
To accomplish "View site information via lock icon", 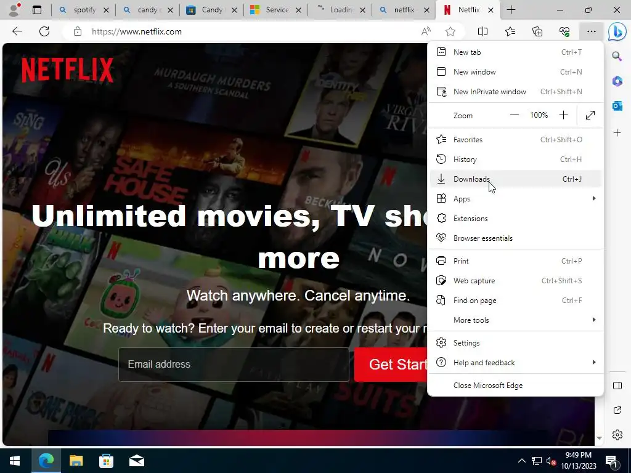I will coord(78,31).
